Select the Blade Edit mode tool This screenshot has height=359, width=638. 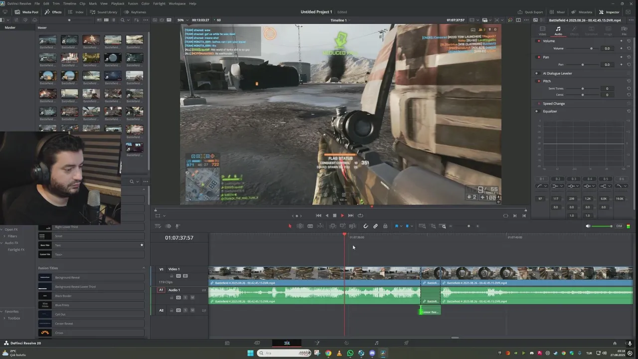310,226
